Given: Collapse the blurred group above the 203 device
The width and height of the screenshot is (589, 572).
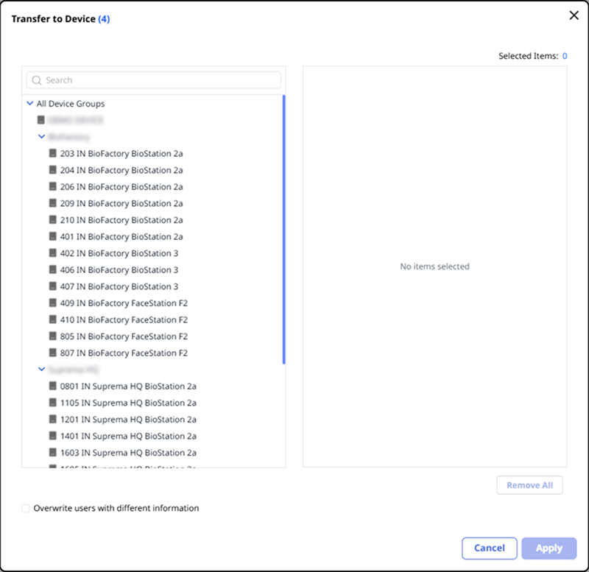Looking at the screenshot, I should tap(41, 137).
